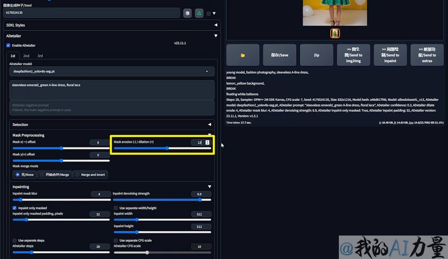Click the Zip button
The image size is (448, 259).
(x=317, y=55)
